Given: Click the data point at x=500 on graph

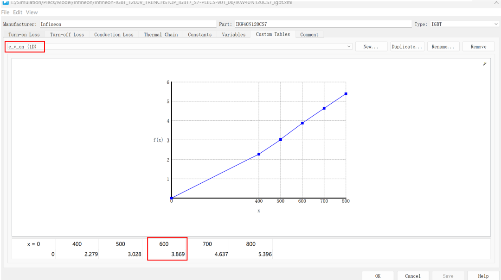Looking at the screenshot, I should tap(281, 139).
